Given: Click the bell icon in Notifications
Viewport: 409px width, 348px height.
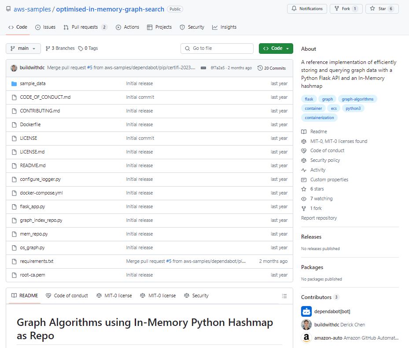Looking at the screenshot, I should coord(294,9).
